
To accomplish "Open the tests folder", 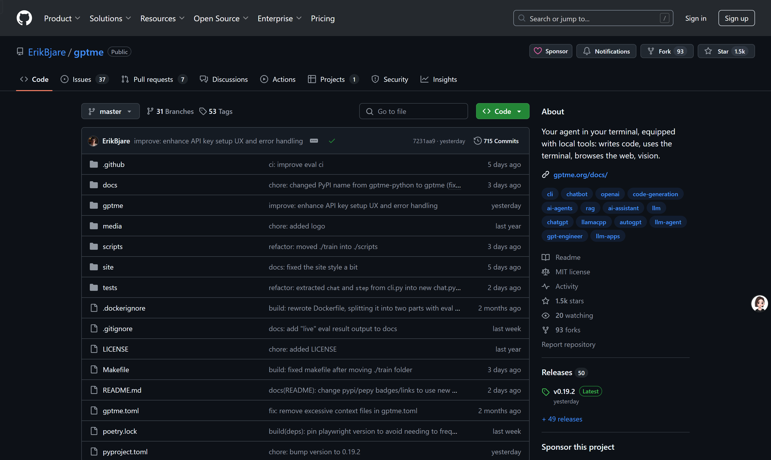I will (110, 287).
